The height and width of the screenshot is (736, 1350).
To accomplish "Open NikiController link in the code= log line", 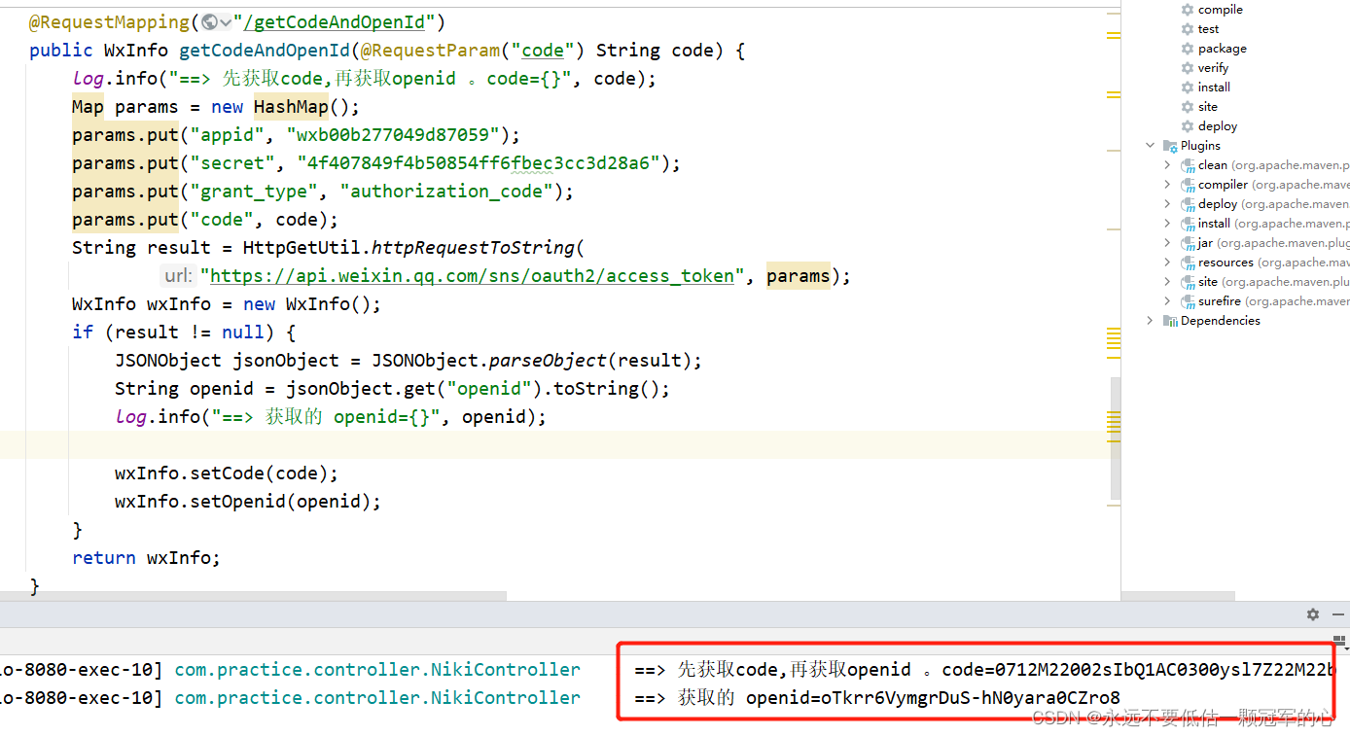I will tap(377, 670).
